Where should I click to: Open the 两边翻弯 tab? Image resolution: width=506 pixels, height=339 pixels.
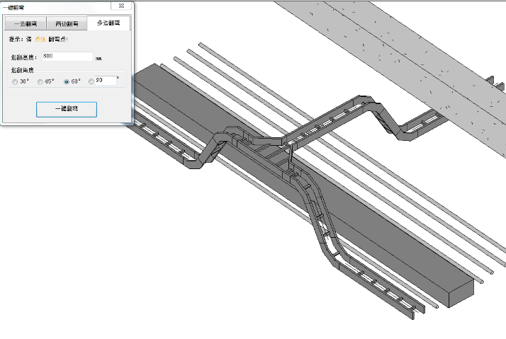coord(67,23)
